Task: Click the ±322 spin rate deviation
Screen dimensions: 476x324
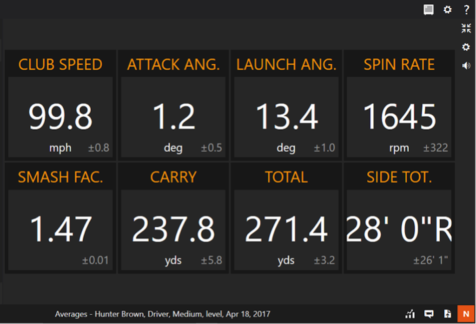Action: (436, 148)
